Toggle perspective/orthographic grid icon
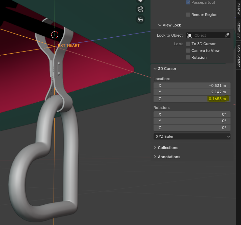This screenshot has width=241, height=225. [x=140, y=19]
